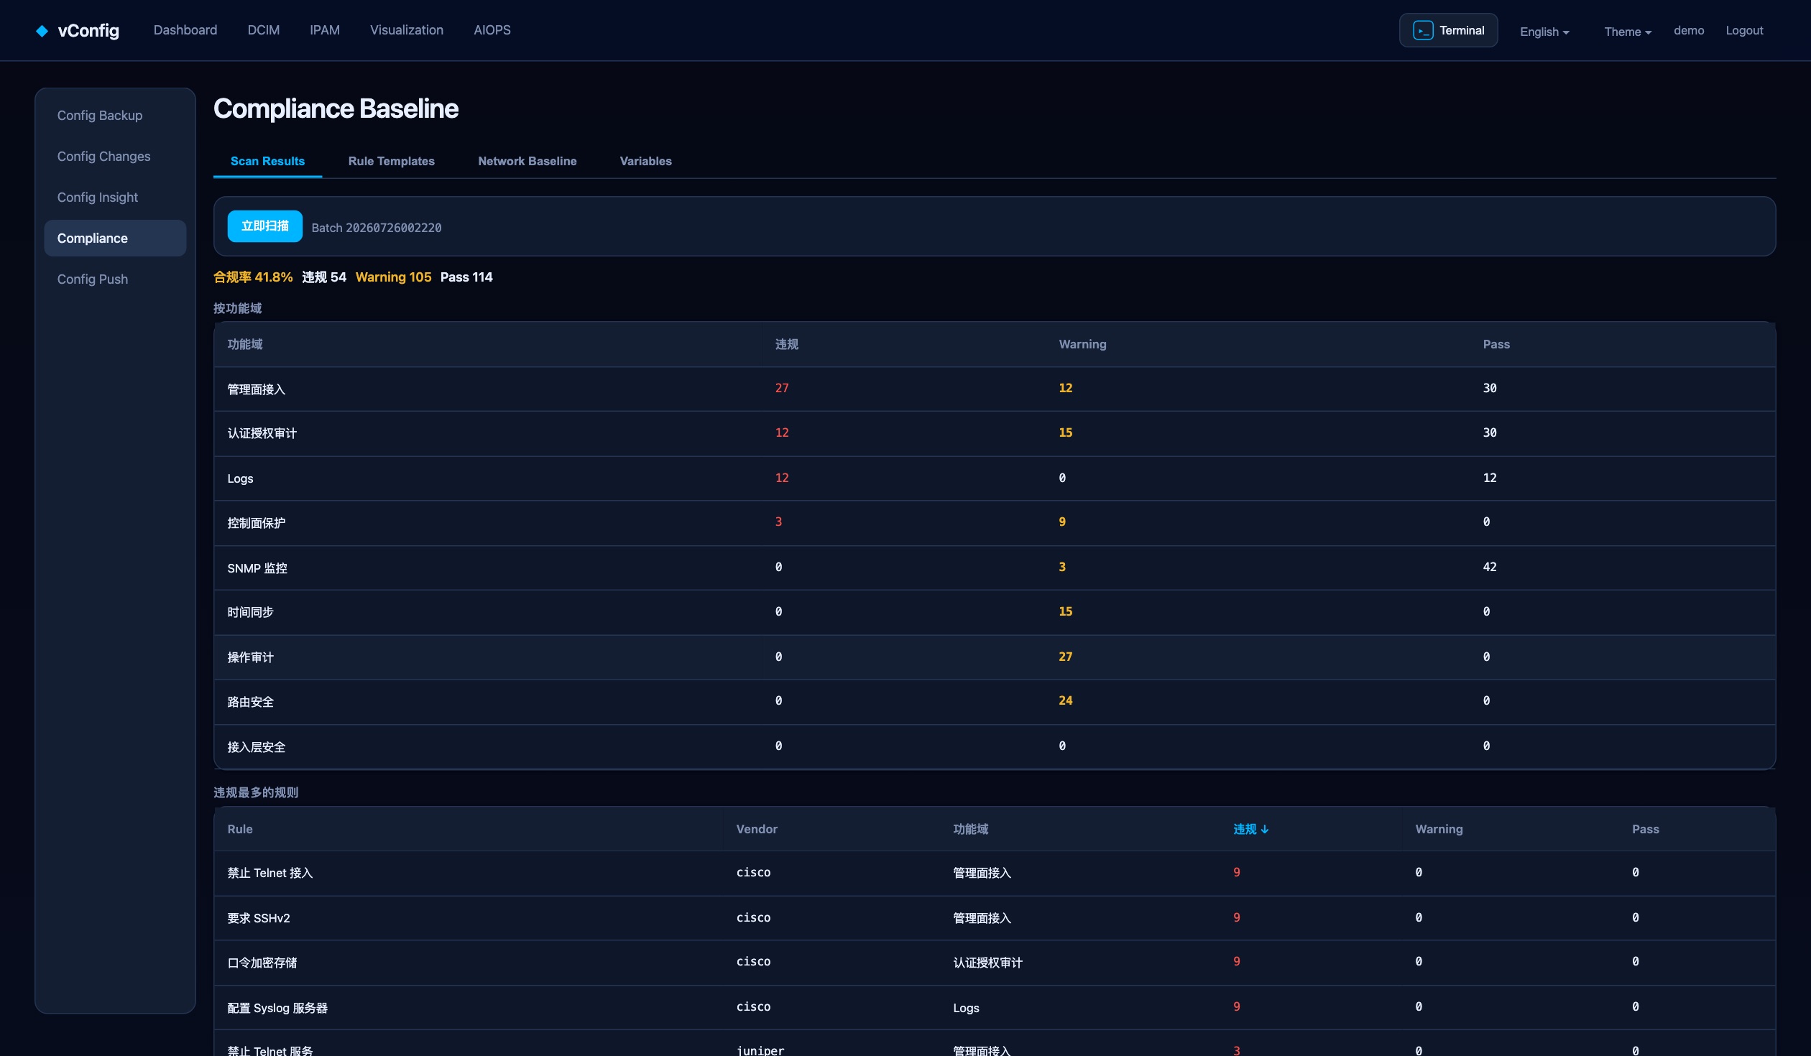Click the Pass 114 summary

(x=466, y=277)
